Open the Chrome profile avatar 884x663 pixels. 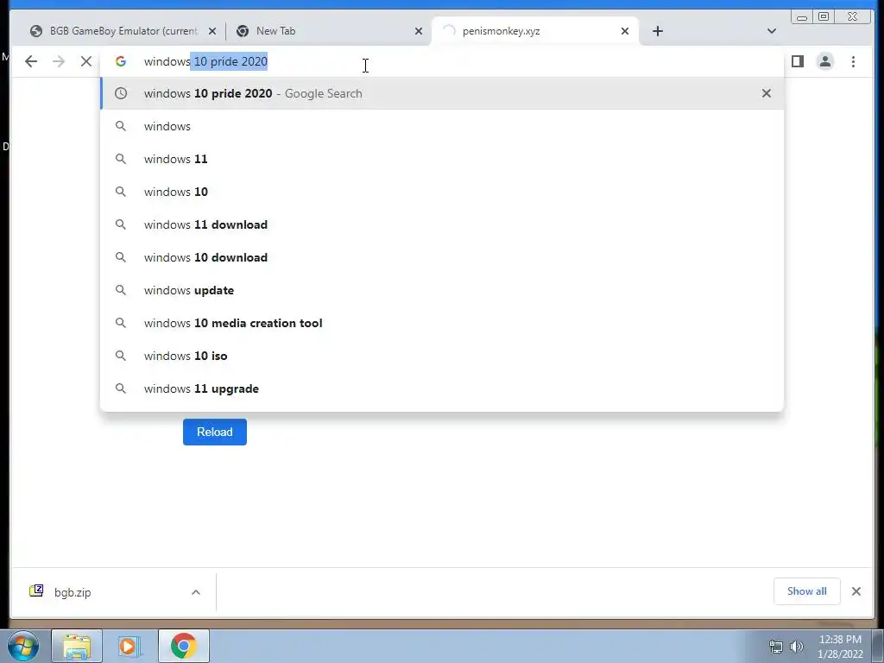pyautogui.click(x=824, y=61)
